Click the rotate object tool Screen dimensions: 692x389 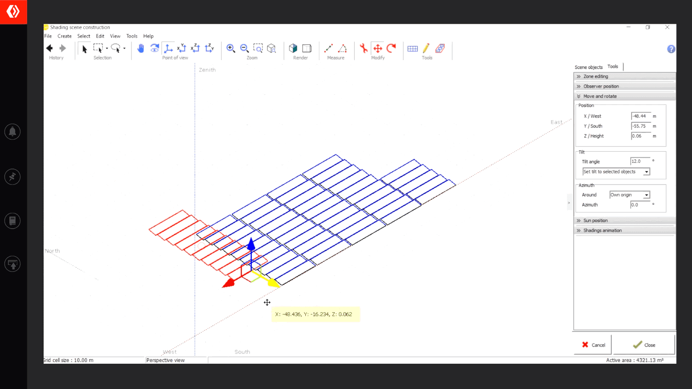(391, 48)
